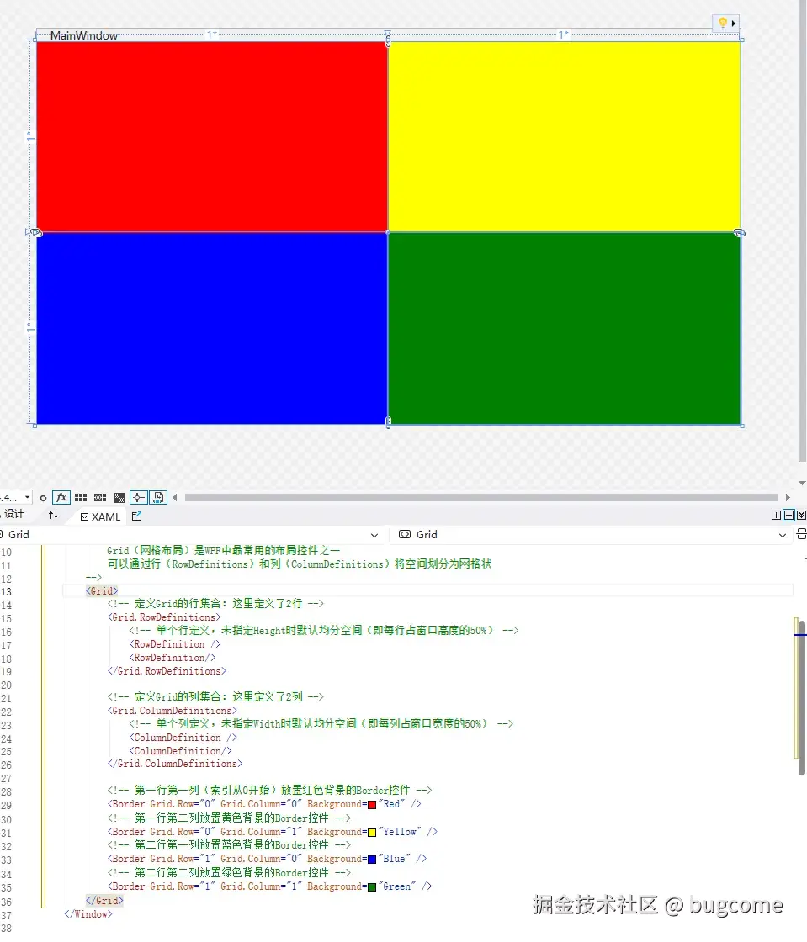Swap the design and XAML panes
The image size is (807, 942).
(x=54, y=515)
